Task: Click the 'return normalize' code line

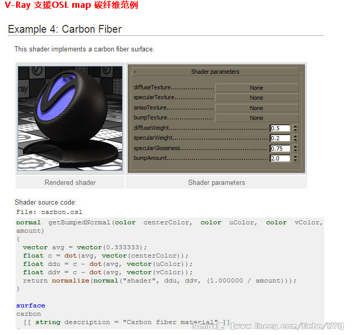Action: pos(159,281)
